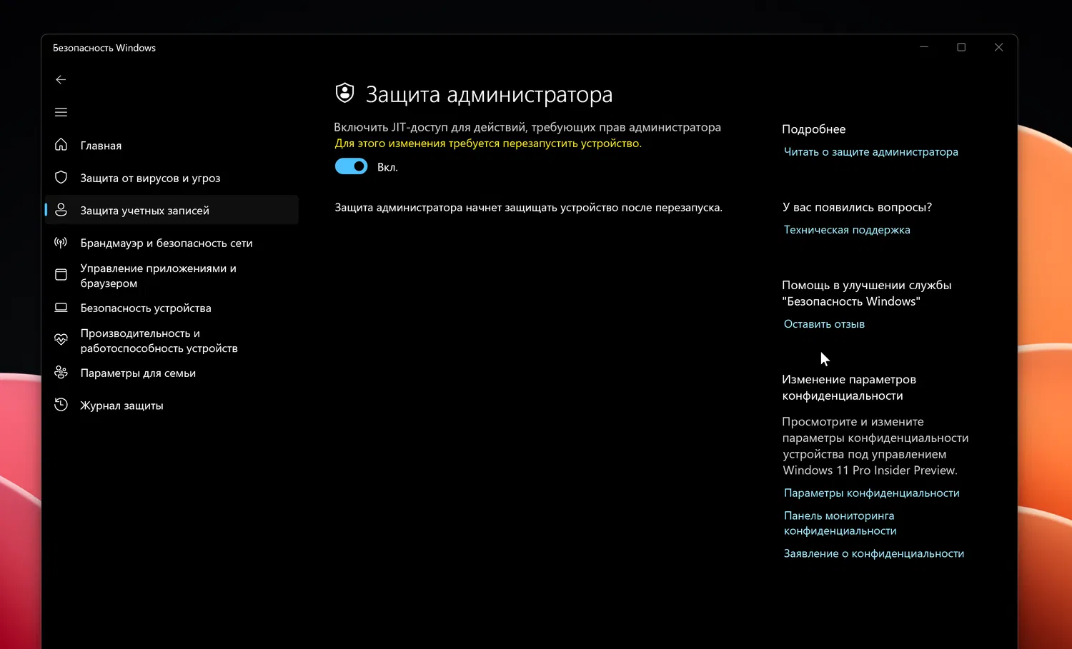The height and width of the screenshot is (649, 1072).
Task: Open the hamburger navigation menu
Action: pos(61,112)
